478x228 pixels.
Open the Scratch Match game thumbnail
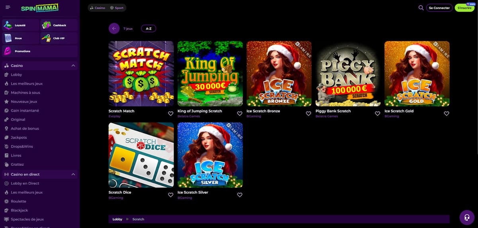tap(141, 74)
